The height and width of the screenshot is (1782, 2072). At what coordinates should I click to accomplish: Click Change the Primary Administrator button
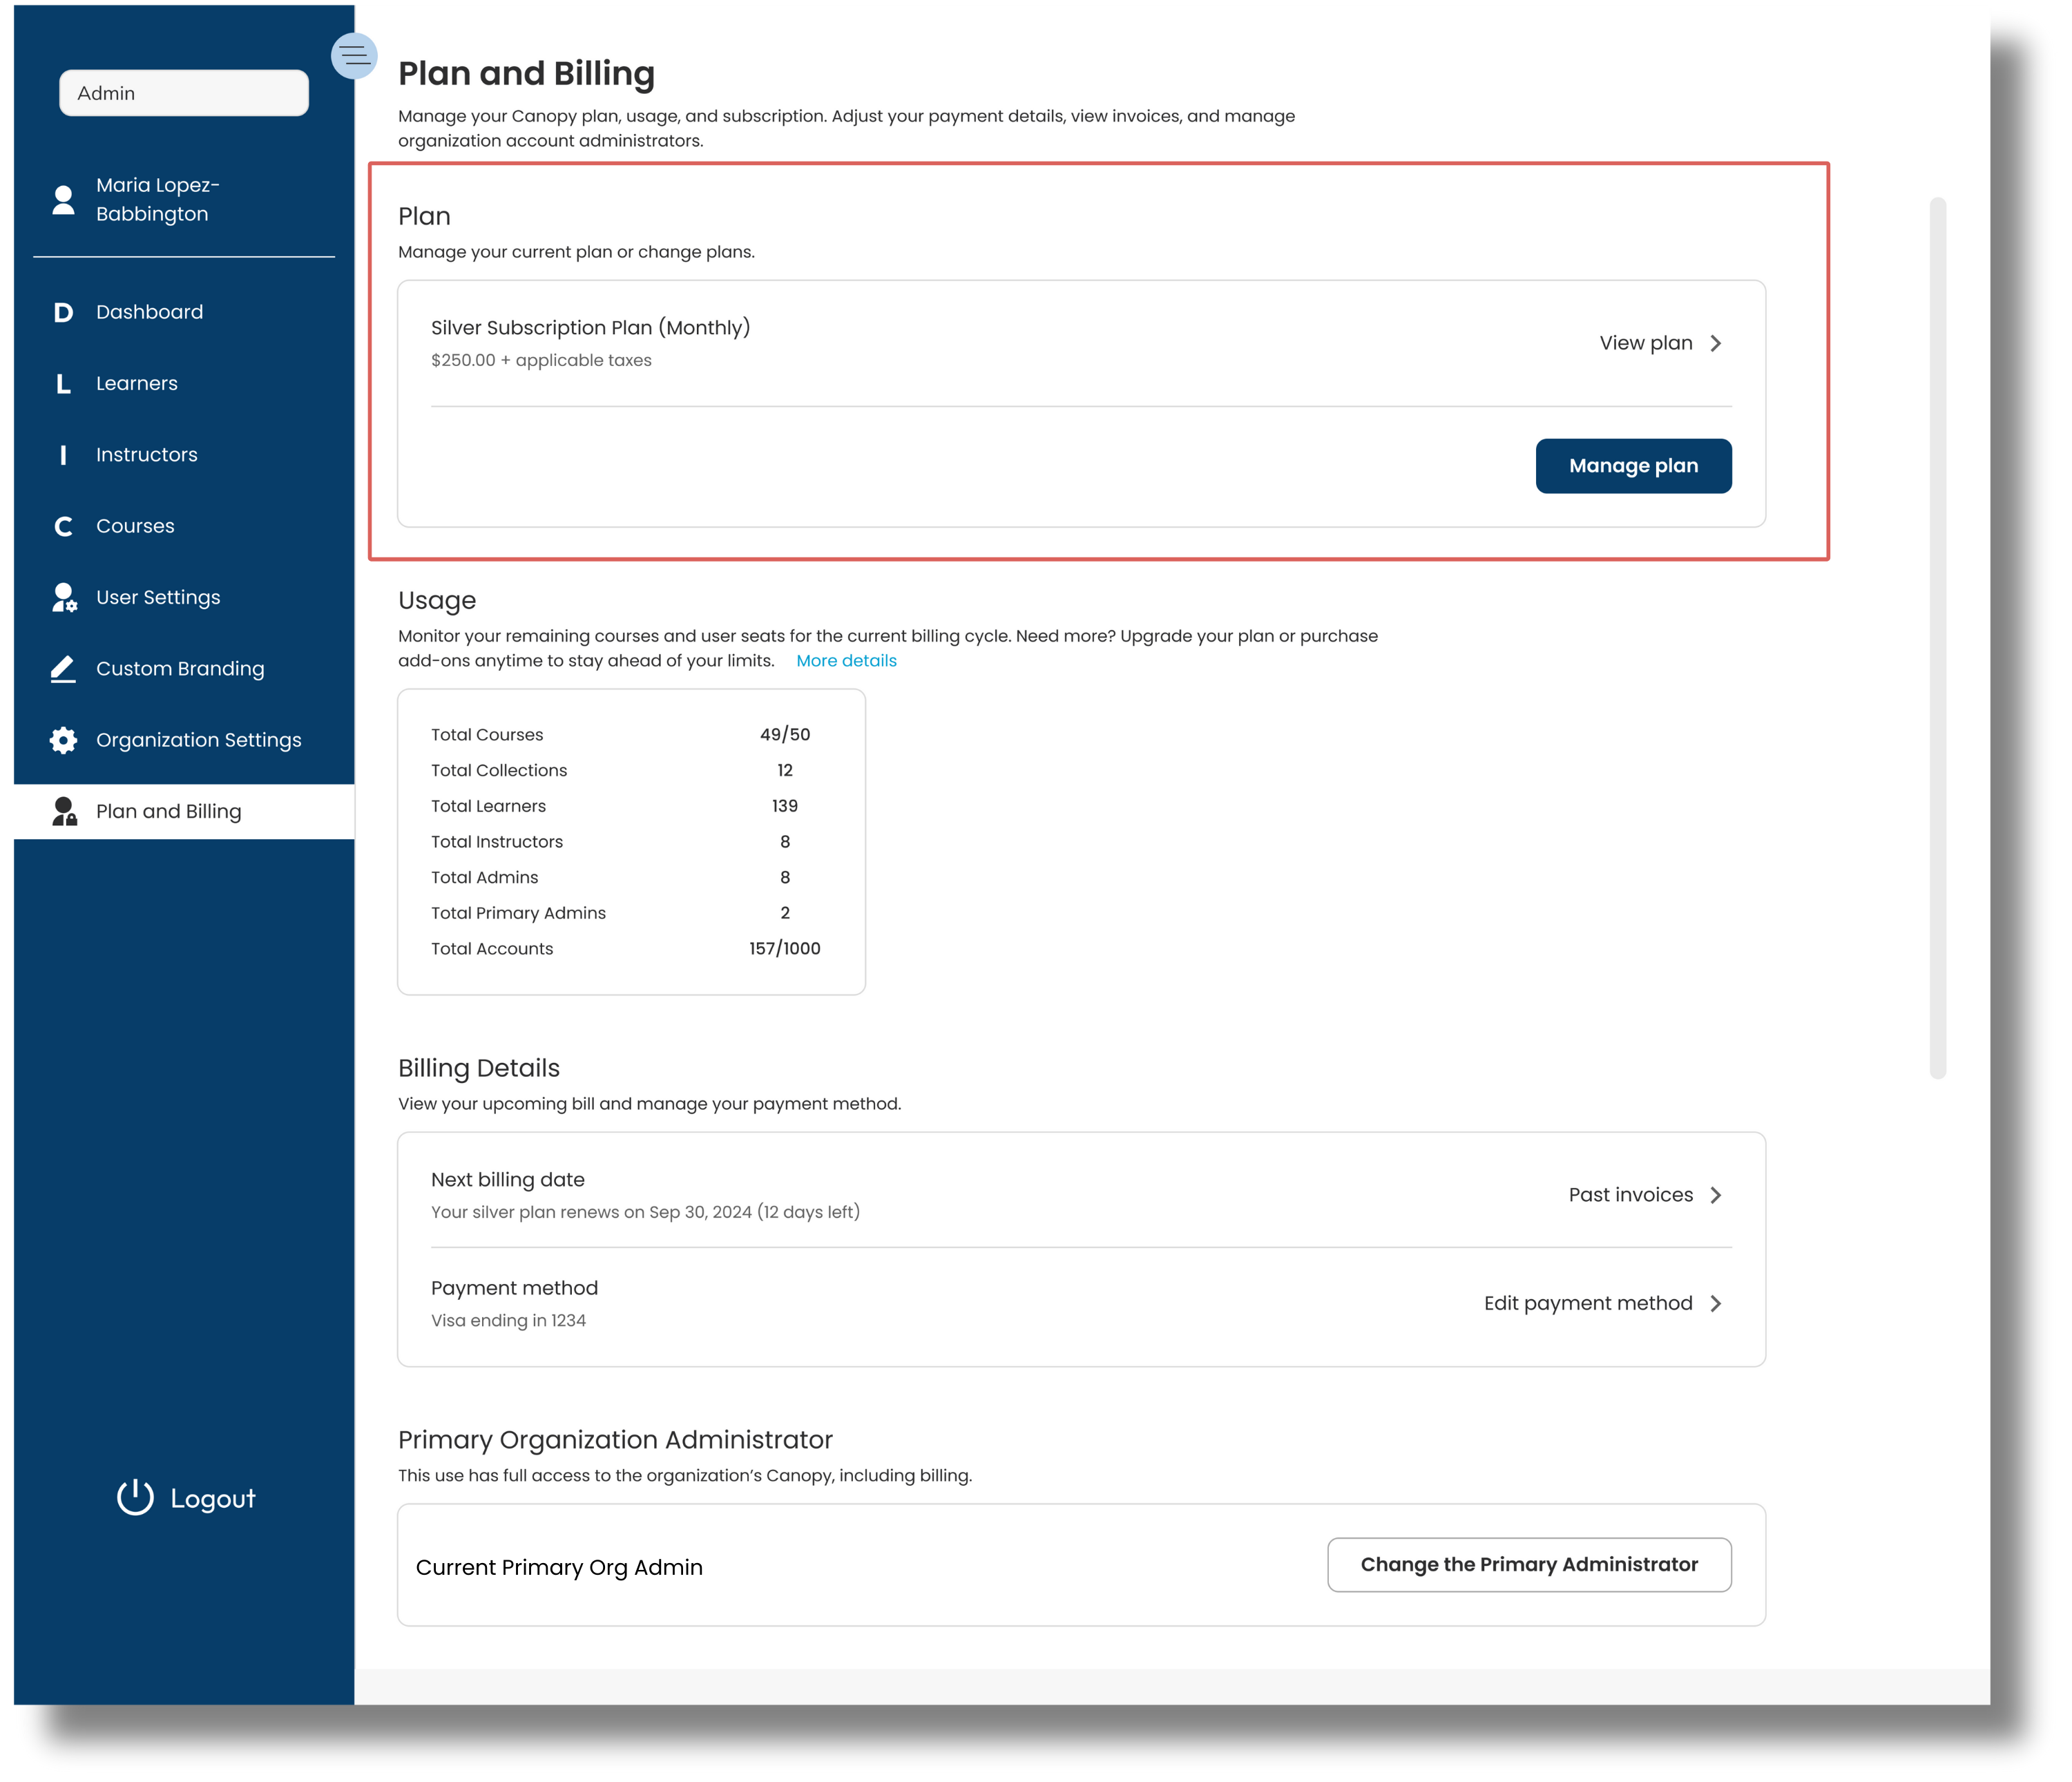pos(1529,1565)
